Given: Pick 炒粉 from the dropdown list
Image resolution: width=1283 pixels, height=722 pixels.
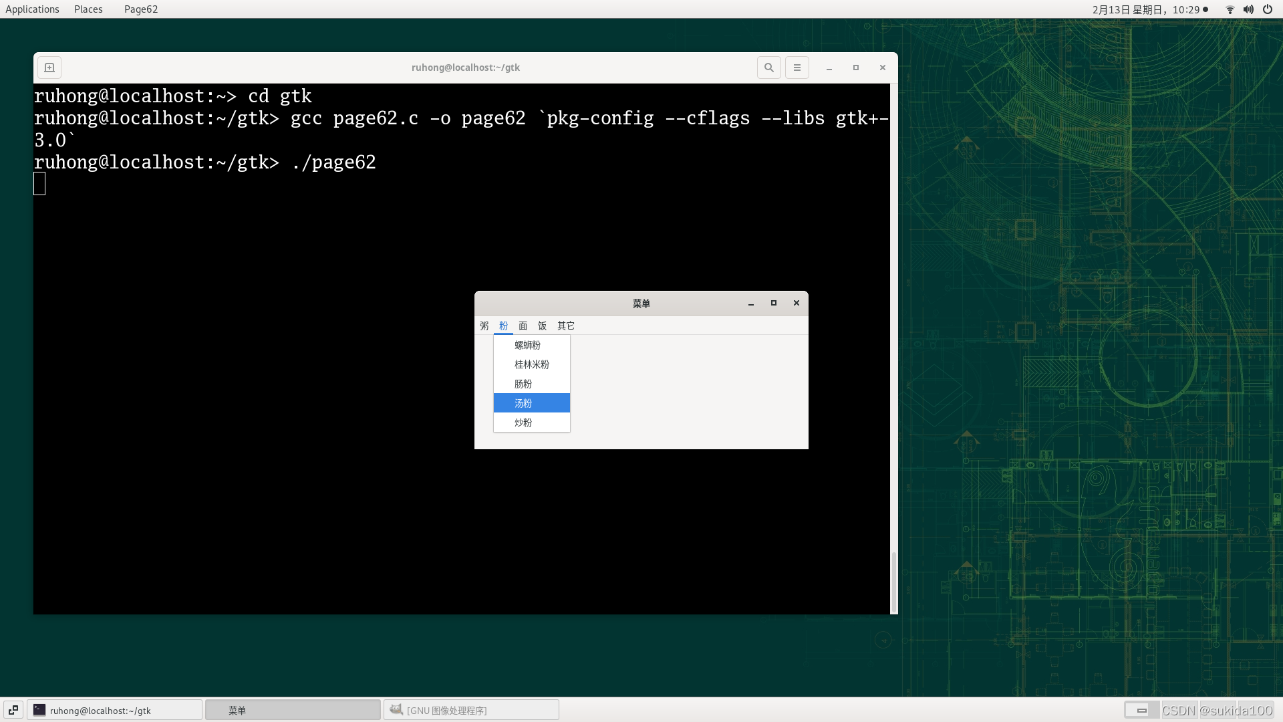Looking at the screenshot, I should 523,423.
